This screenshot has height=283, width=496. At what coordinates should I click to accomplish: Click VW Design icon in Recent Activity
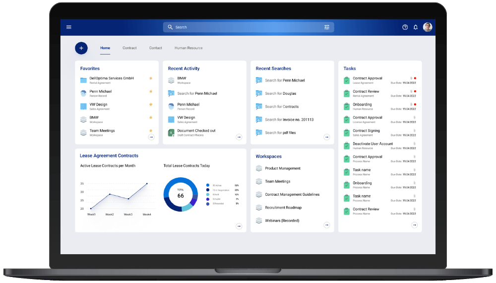point(171,120)
